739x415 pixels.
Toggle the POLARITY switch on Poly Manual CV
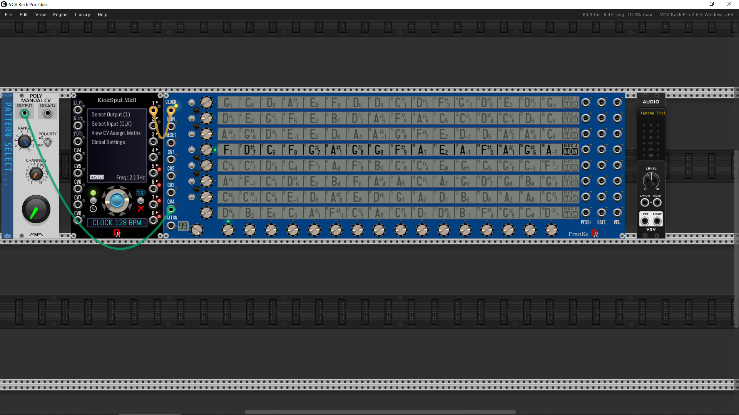point(47,142)
